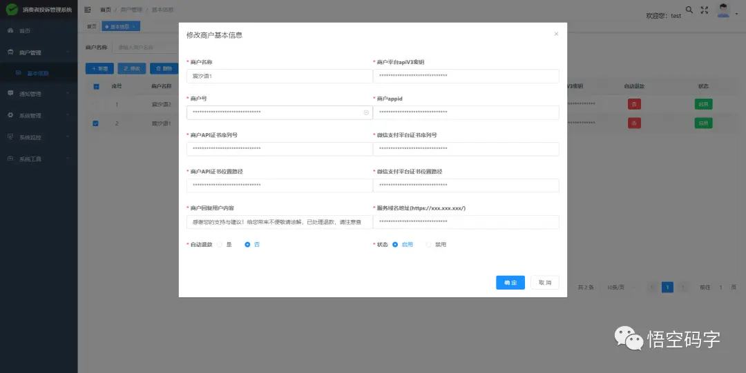Click the red 否 tag in row 1
This screenshot has width=746, height=373.
(634, 104)
